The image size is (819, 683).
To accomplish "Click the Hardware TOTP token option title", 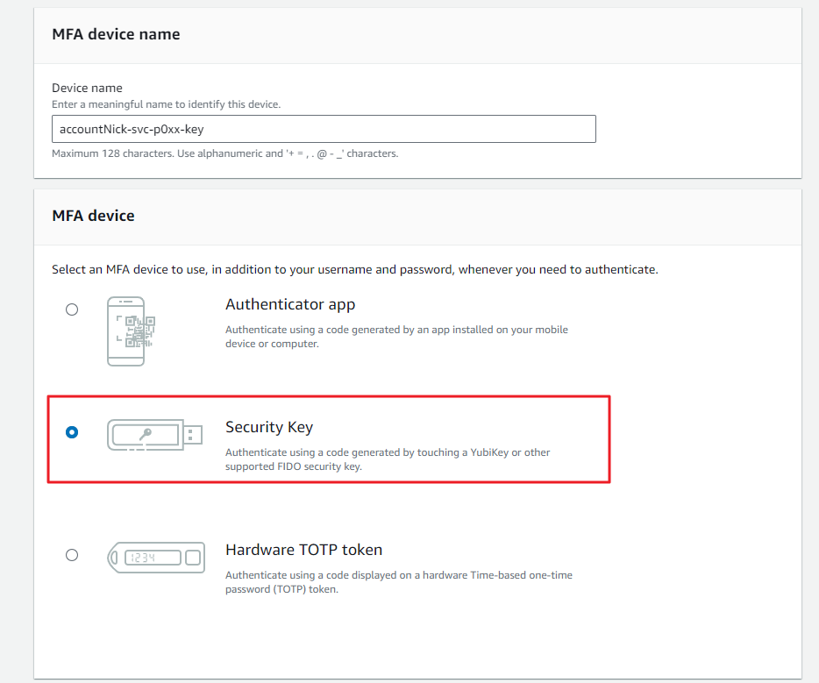I will (304, 550).
